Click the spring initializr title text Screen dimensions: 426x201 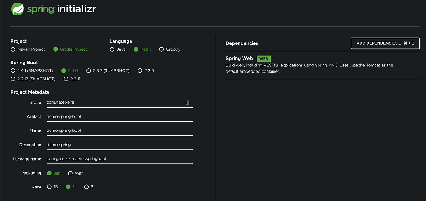pos(61,9)
